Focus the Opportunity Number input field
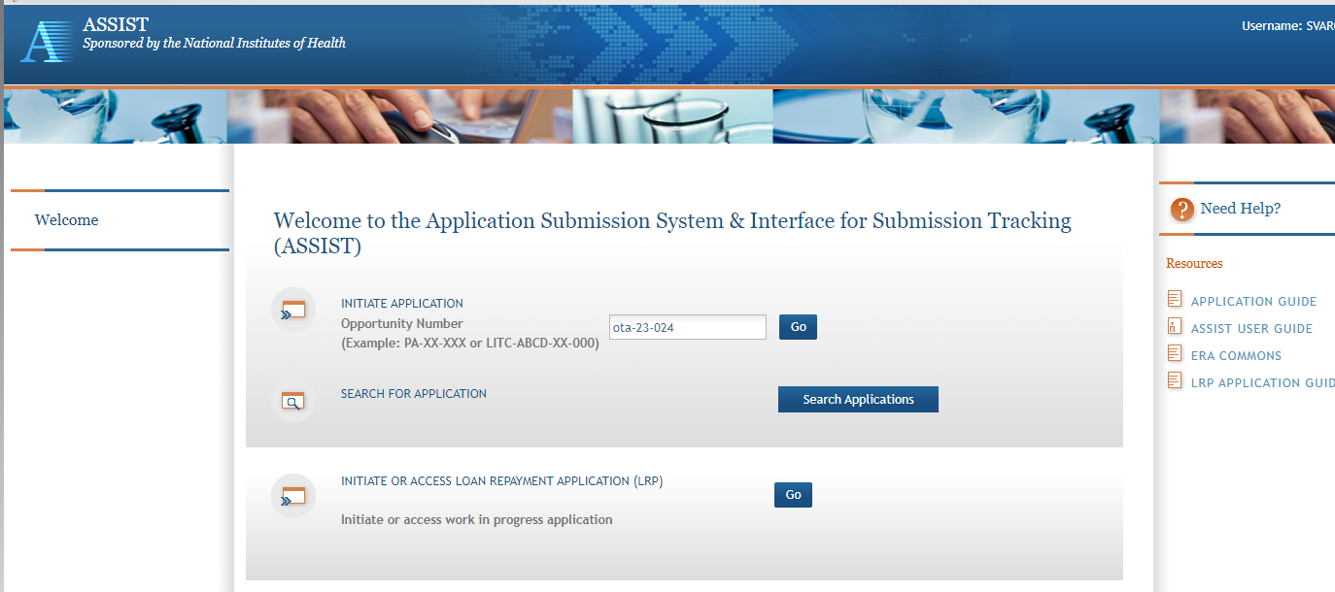The width and height of the screenshot is (1335, 592). point(687,327)
